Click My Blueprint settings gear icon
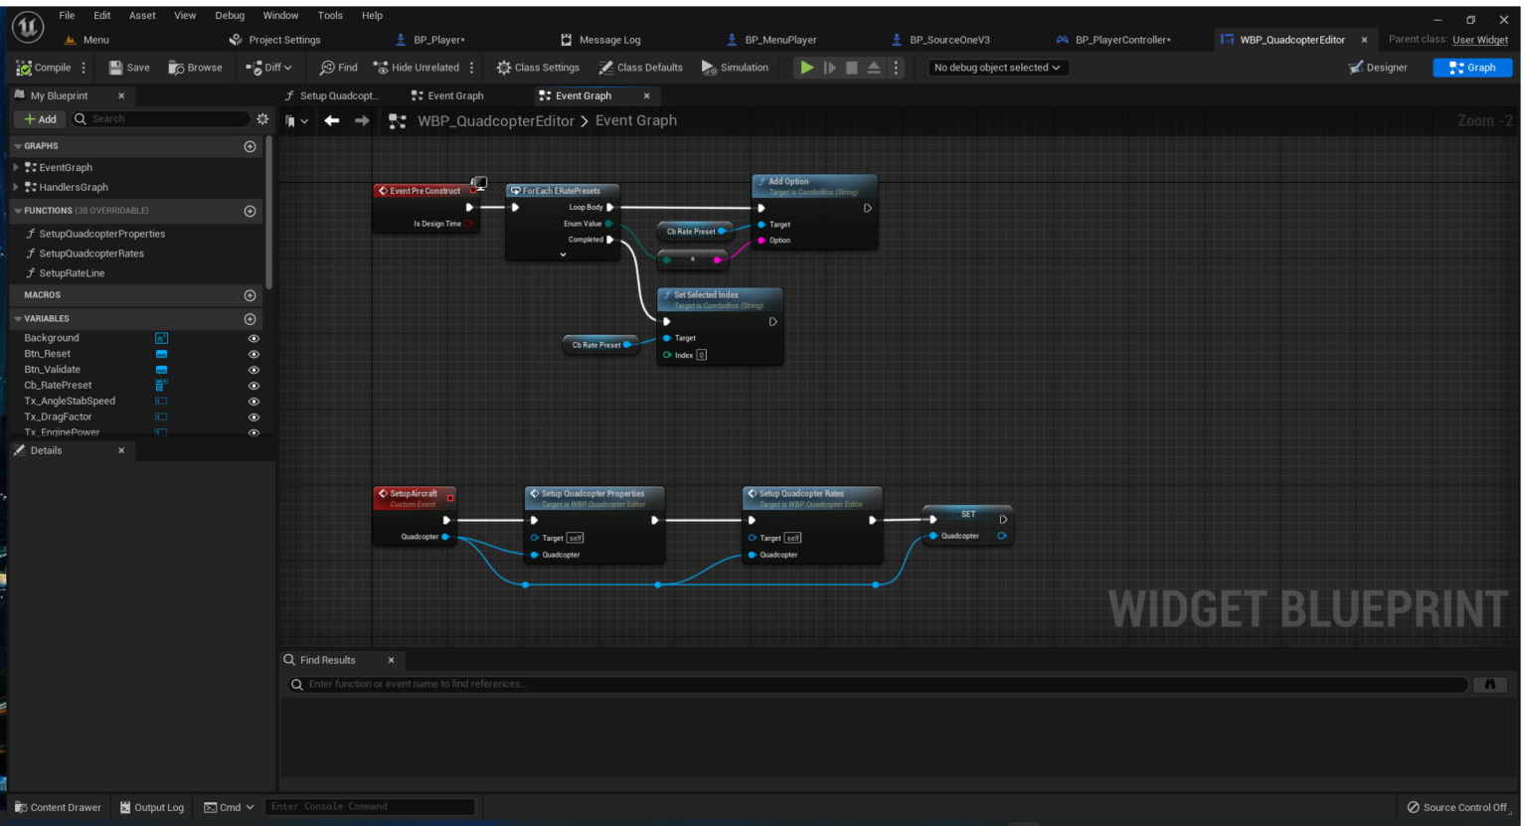1527x826 pixels. point(262,118)
